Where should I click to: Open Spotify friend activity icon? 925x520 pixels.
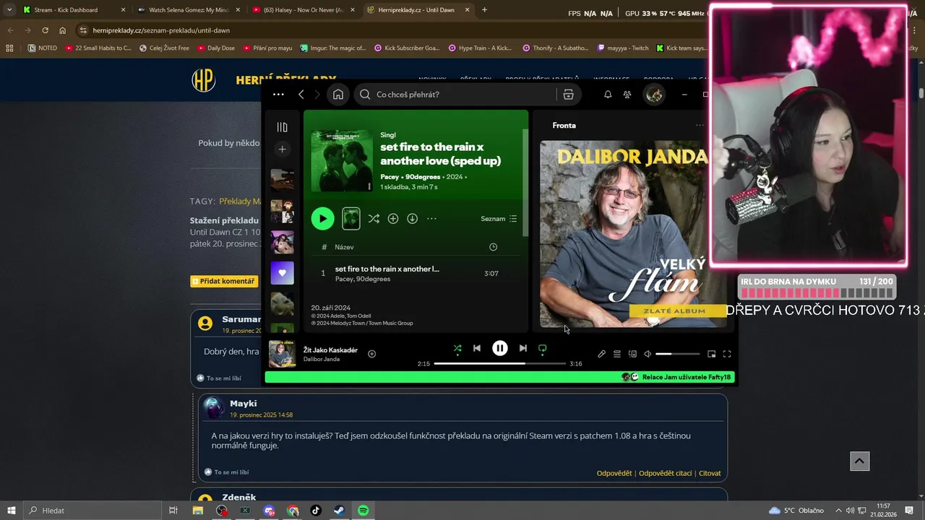point(627,95)
